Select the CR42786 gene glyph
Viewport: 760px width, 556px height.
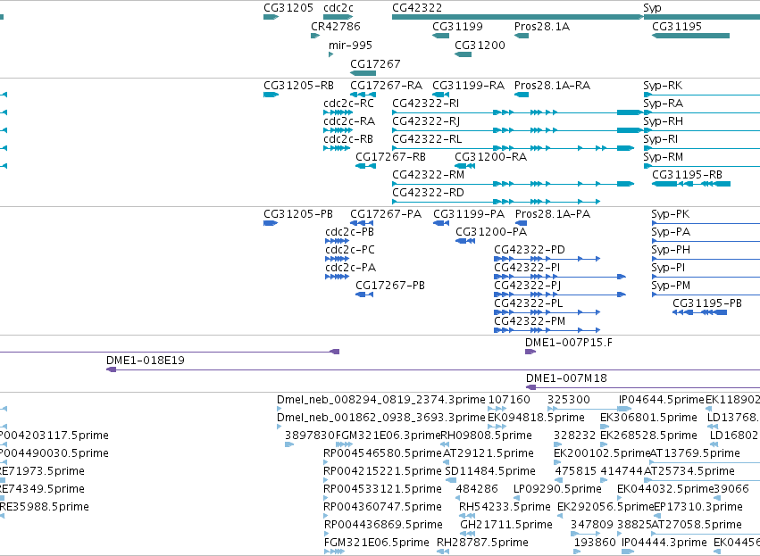315,36
